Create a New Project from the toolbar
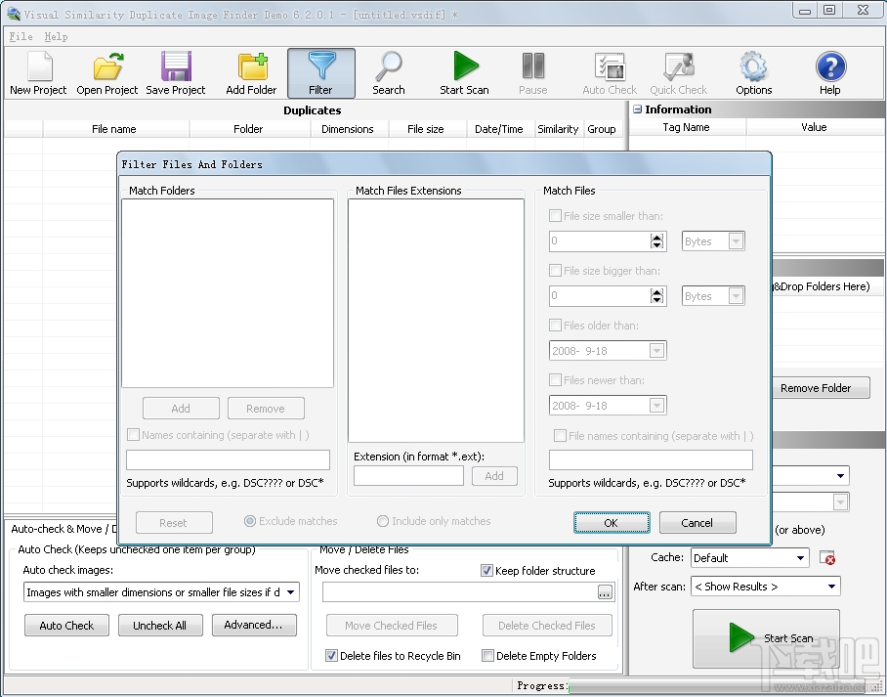 [36, 72]
